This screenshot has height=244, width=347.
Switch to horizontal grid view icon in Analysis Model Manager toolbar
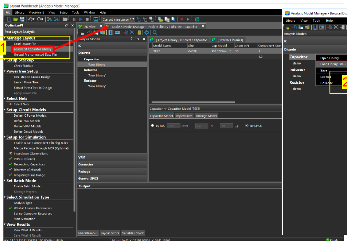click(117, 33)
